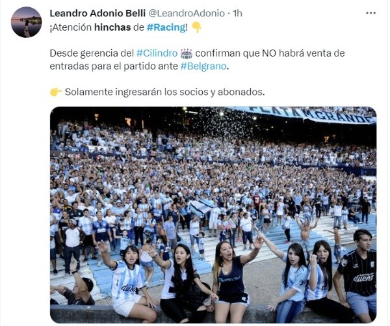Click the pointing-right hand emoji
This screenshot has width=390, height=326.
click(56, 92)
